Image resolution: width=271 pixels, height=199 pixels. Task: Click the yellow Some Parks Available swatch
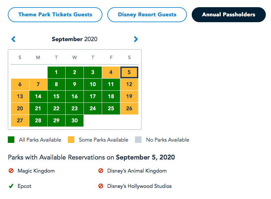click(x=71, y=140)
